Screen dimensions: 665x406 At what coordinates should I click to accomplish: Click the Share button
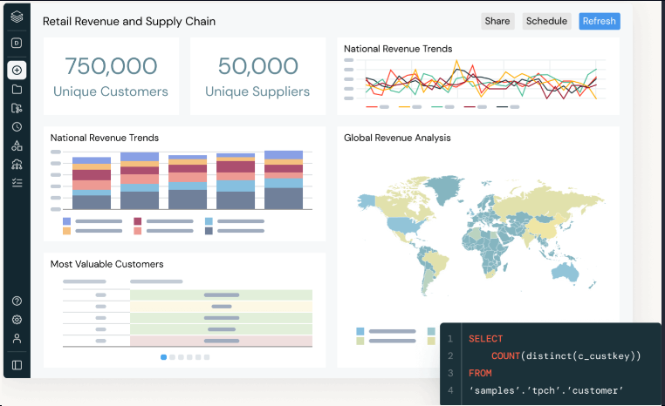[x=497, y=22]
